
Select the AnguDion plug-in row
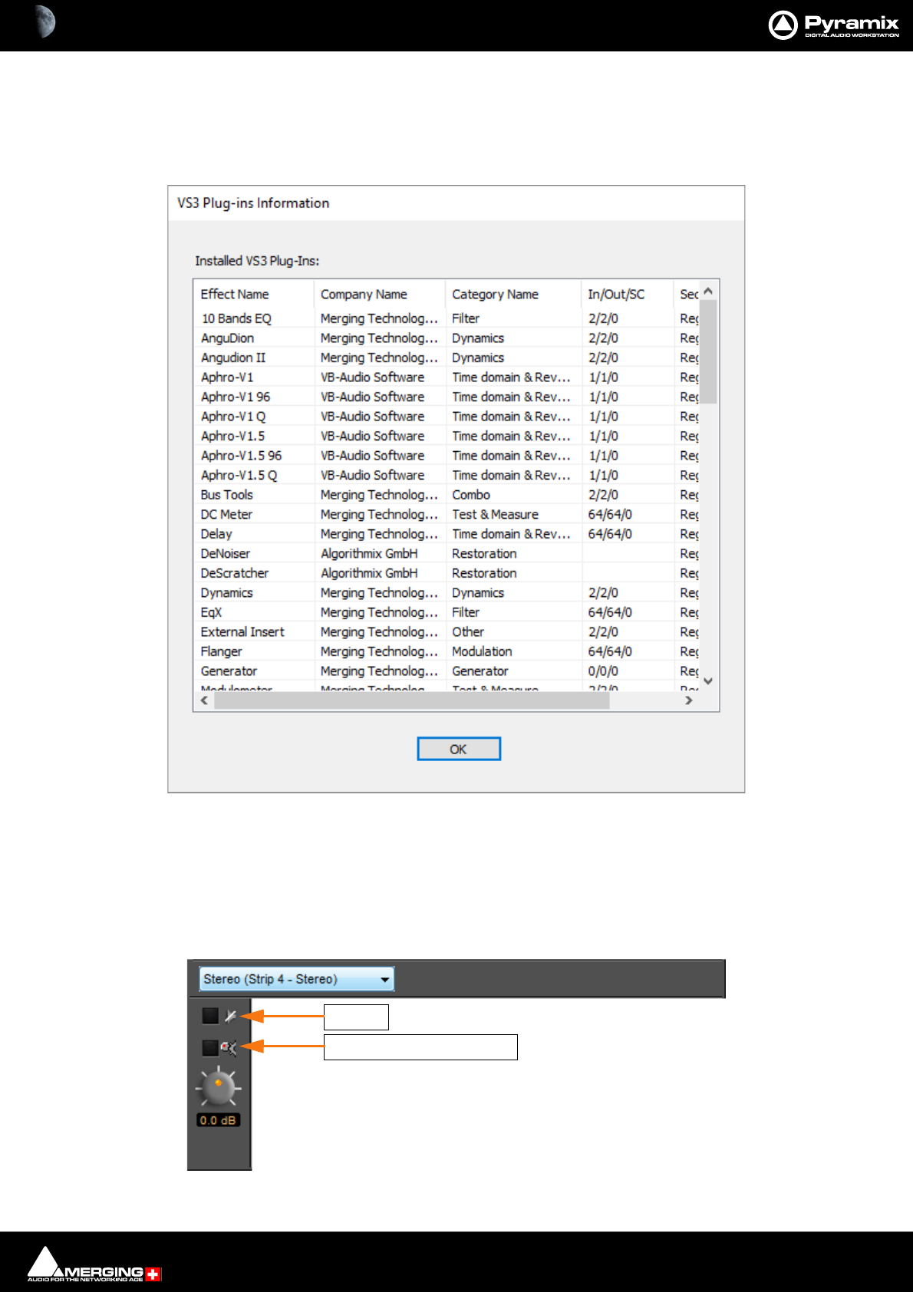447,338
